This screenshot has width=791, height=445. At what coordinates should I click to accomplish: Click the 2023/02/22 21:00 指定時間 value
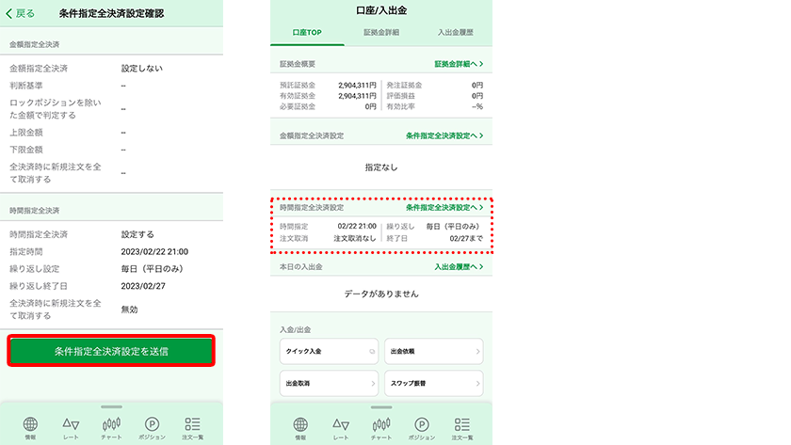pyautogui.click(x=154, y=251)
